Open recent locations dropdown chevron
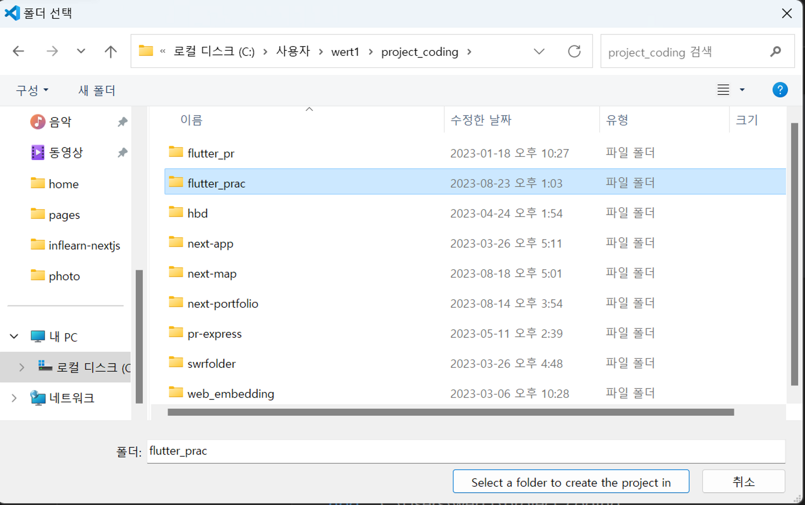 (81, 52)
